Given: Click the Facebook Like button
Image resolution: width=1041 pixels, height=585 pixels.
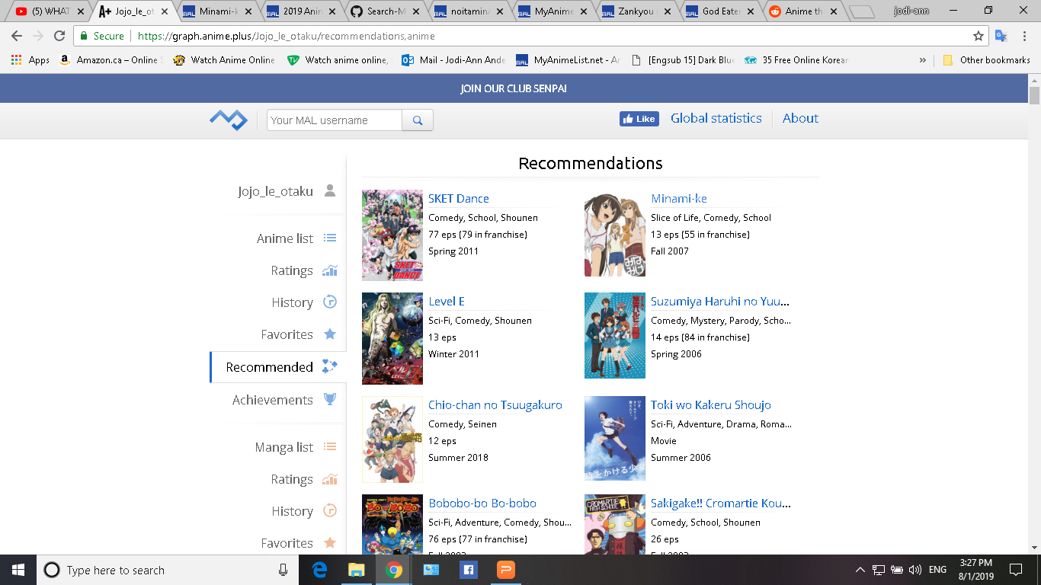Looking at the screenshot, I should click(x=639, y=119).
